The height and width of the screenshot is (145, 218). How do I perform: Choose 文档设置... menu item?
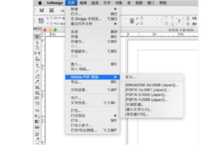tap(92, 90)
